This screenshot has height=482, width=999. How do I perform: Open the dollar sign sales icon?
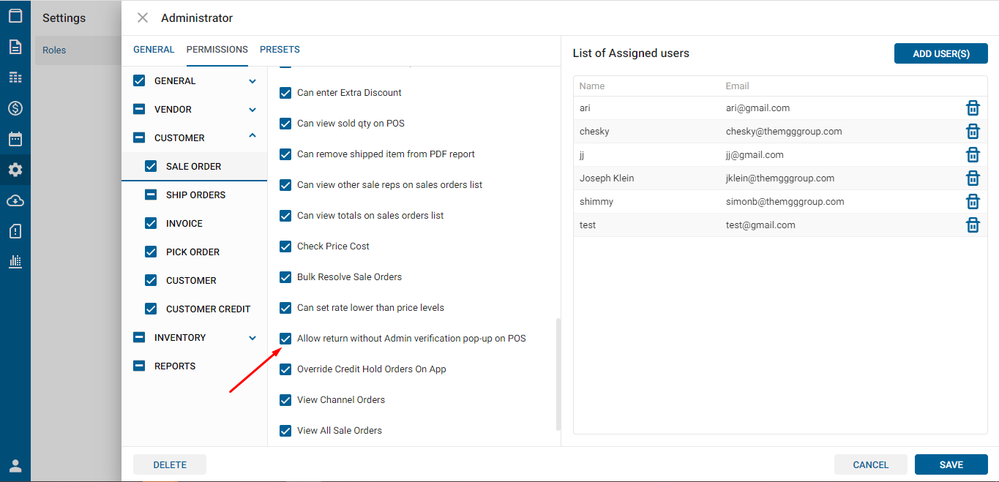[x=15, y=108]
